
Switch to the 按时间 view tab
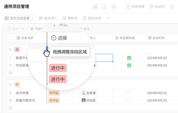click(70, 18)
